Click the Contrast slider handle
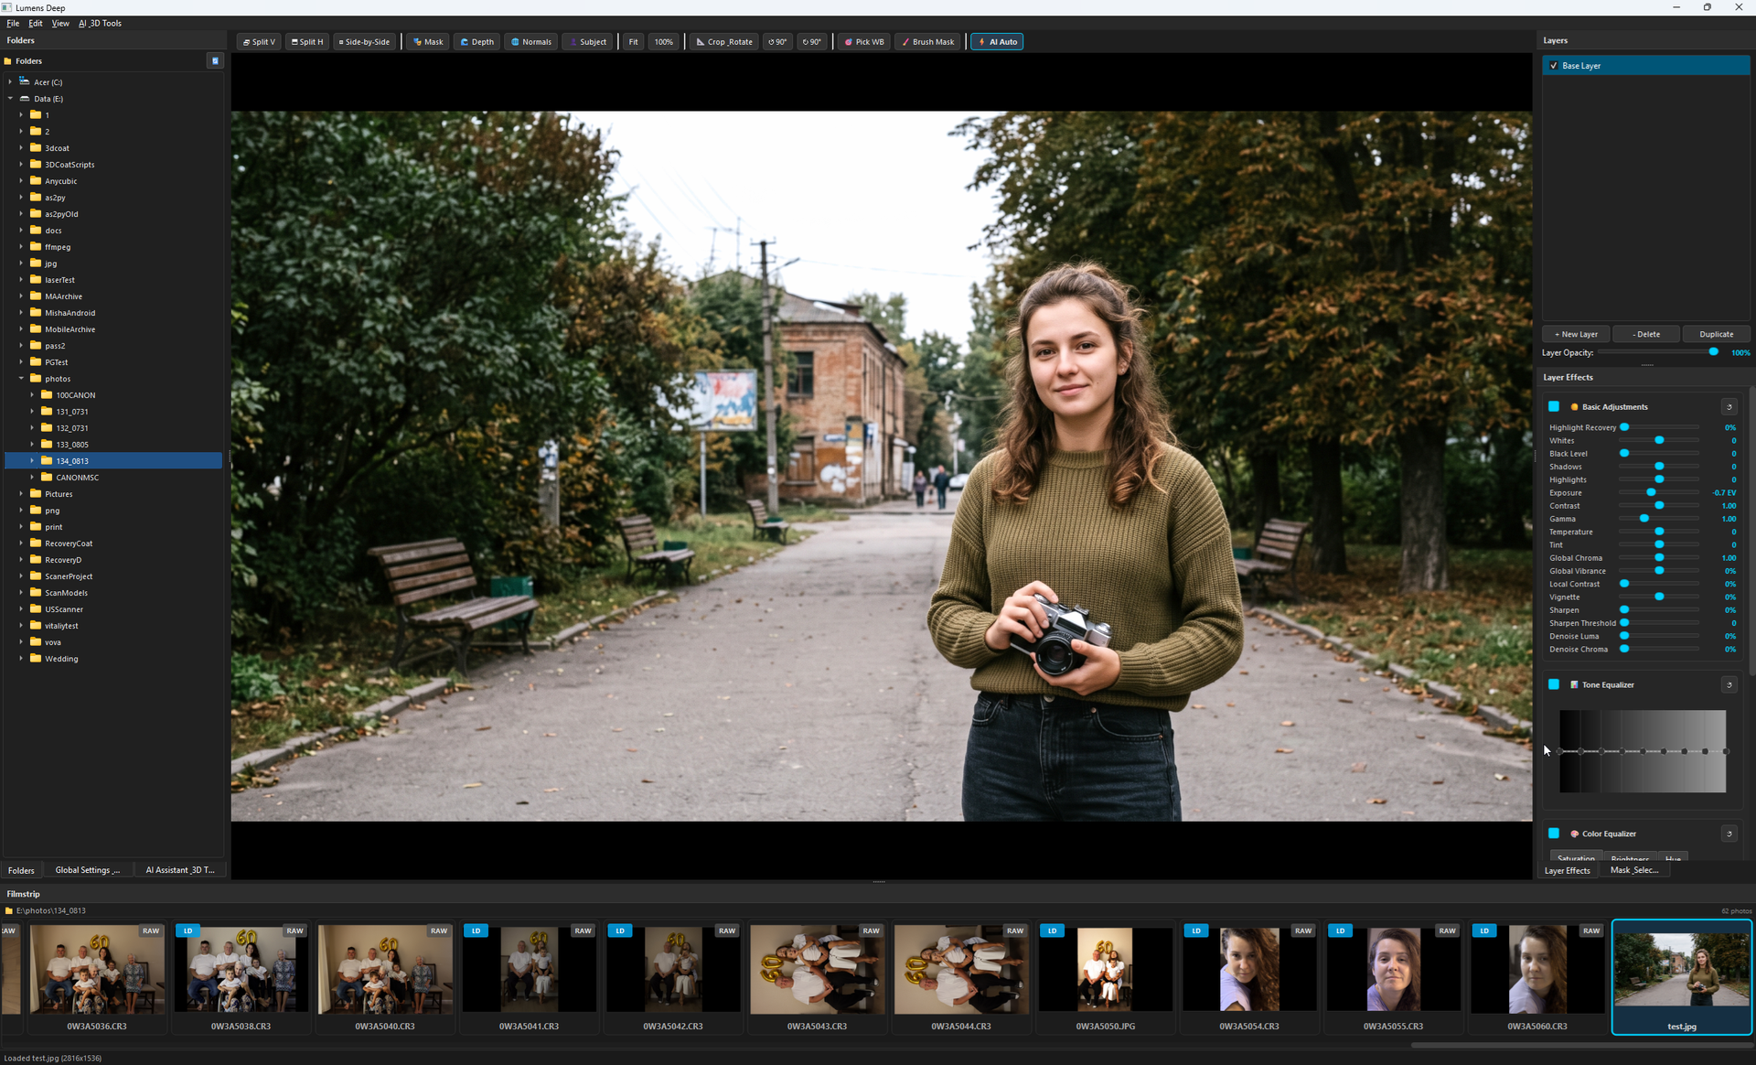Viewport: 1756px width, 1065px height. (1659, 506)
